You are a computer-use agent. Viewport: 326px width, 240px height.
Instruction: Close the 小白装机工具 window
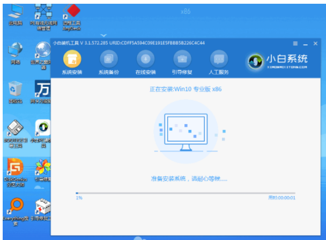coord(315,43)
